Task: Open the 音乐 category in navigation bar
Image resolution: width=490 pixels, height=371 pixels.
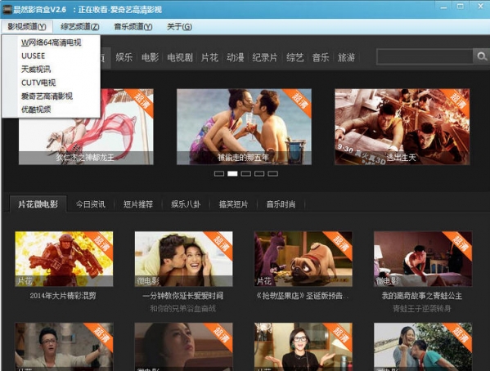Action: (x=321, y=57)
